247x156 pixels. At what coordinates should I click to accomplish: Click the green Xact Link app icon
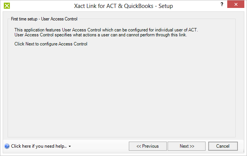coord(7,6)
